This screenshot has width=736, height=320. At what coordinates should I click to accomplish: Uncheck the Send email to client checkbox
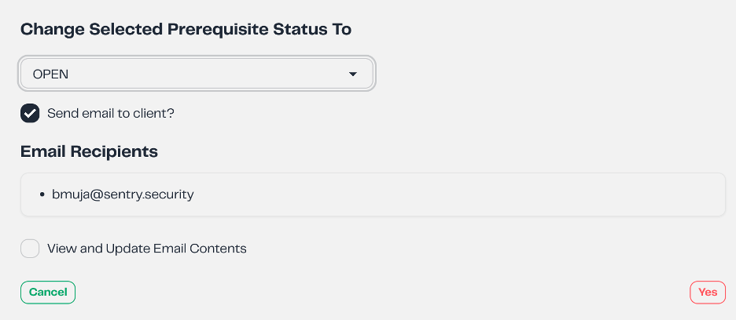[x=30, y=113]
